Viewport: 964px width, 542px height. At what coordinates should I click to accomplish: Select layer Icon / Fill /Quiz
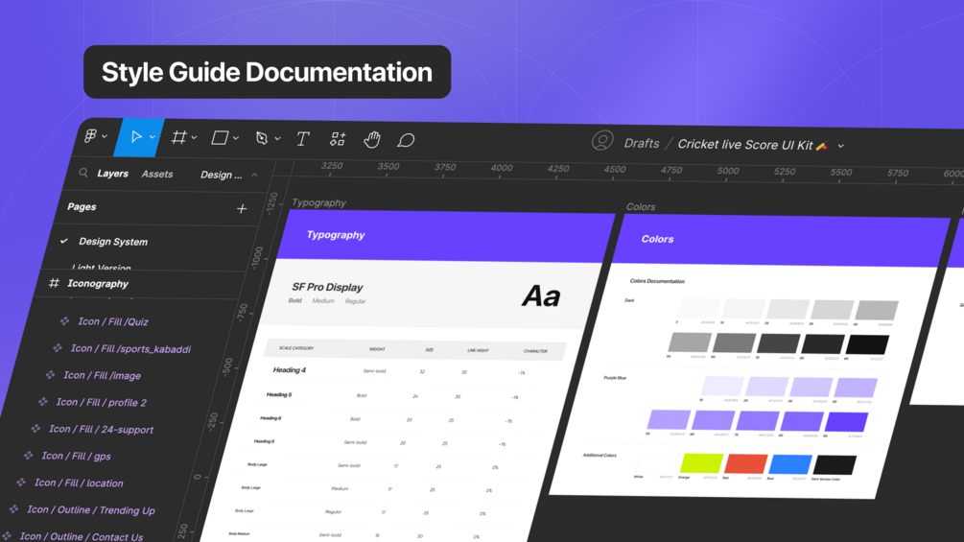click(113, 321)
